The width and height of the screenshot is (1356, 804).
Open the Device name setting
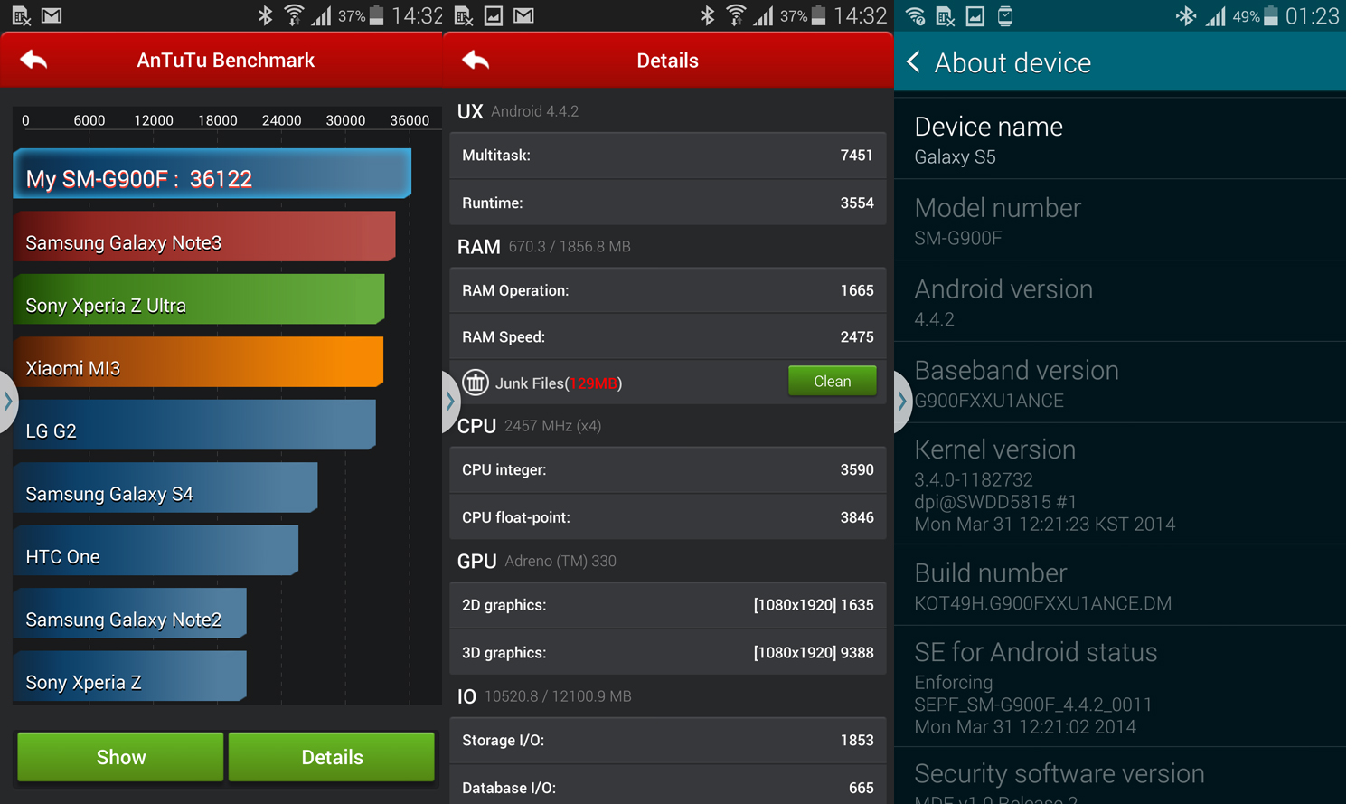[x=1120, y=139]
